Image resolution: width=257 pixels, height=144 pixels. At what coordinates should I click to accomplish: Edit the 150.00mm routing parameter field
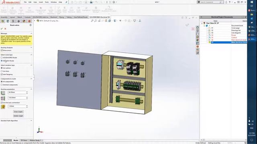(x=17, y=98)
